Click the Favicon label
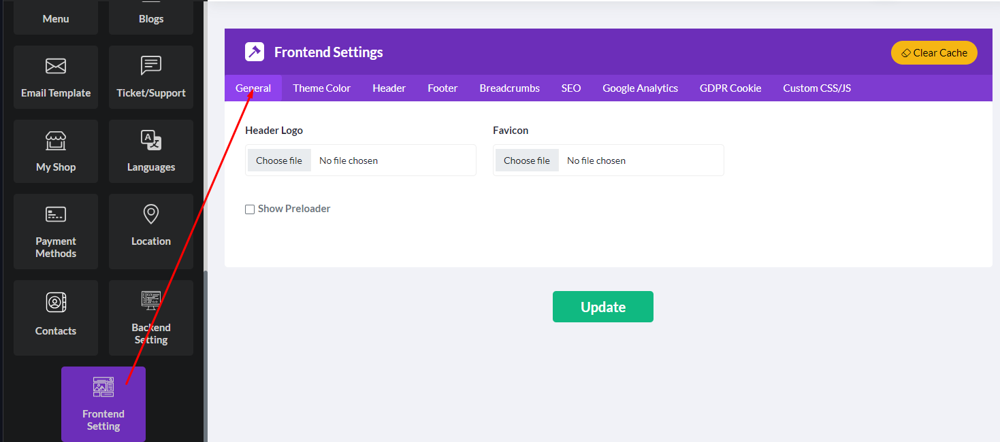 [511, 131]
